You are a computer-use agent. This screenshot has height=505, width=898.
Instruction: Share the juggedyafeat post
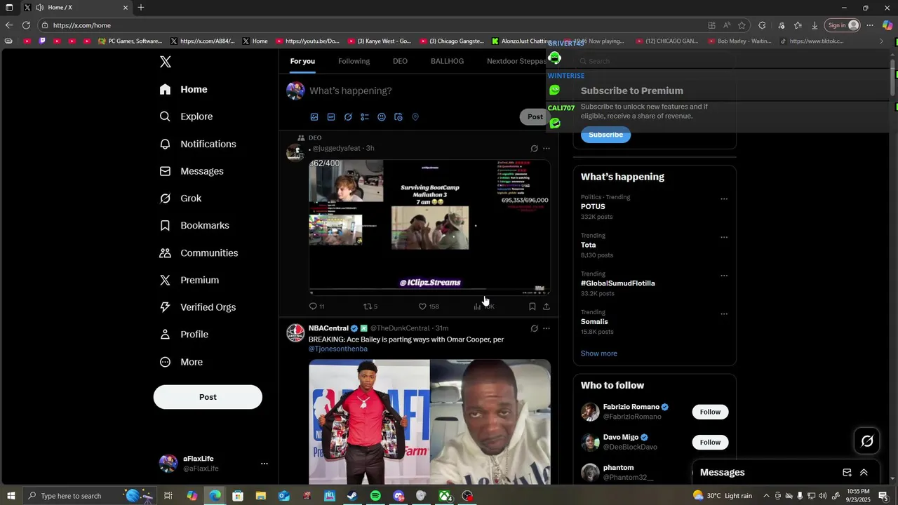coord(547,307)
